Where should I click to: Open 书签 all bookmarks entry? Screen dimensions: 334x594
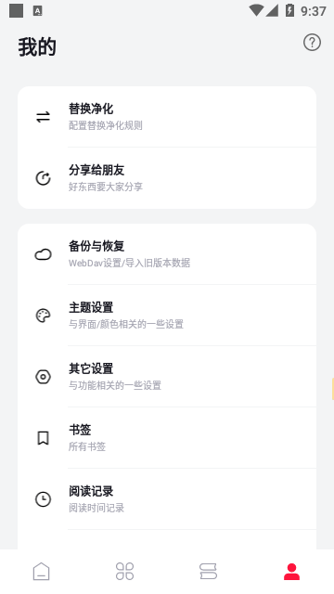click(x=167, y=438)
